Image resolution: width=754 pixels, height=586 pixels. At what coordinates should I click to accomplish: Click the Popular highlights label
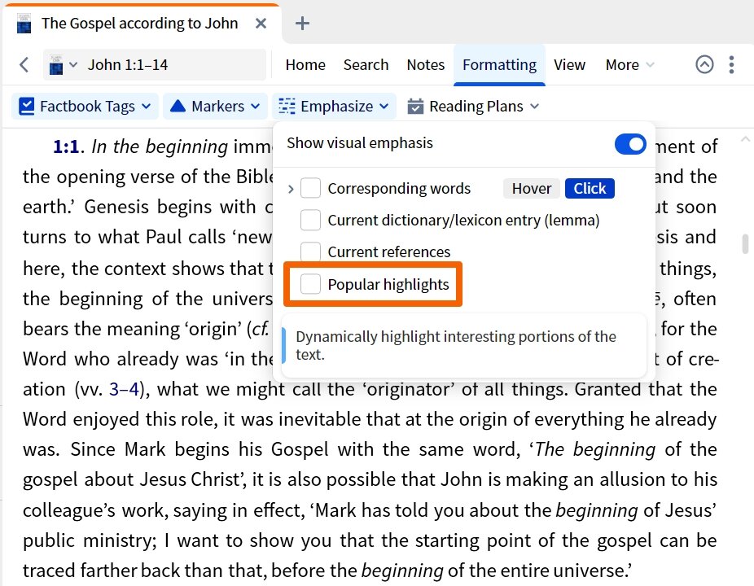click(x=388, y=285)
